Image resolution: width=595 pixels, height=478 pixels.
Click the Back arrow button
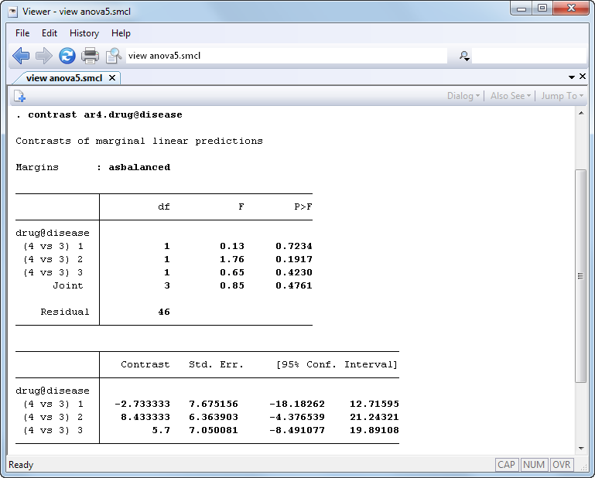(21, 56)
